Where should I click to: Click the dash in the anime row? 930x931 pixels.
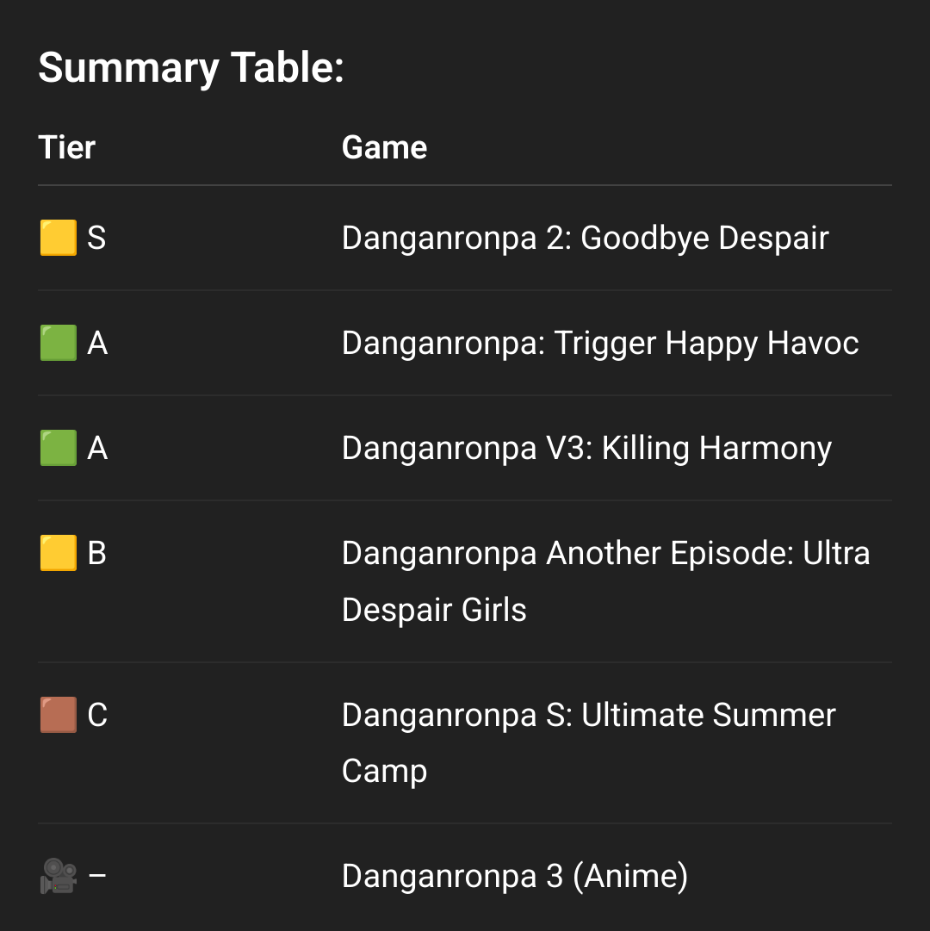click(x=97, y=875)
